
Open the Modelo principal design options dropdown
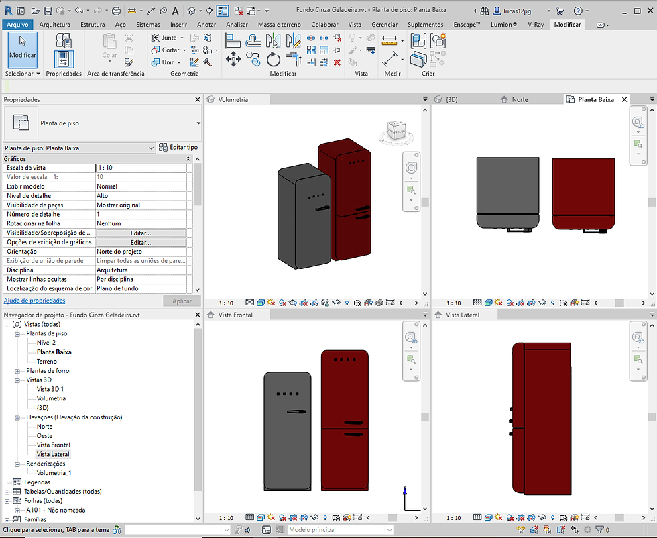(390, 530)
